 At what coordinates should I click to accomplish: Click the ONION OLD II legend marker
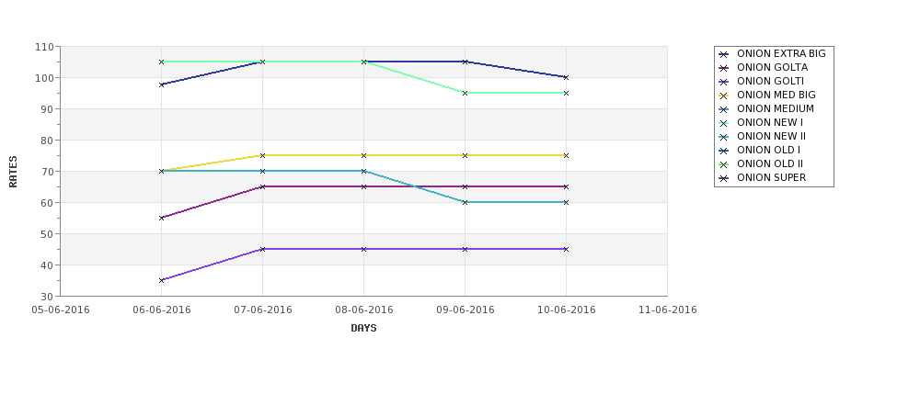click(724, 164)
